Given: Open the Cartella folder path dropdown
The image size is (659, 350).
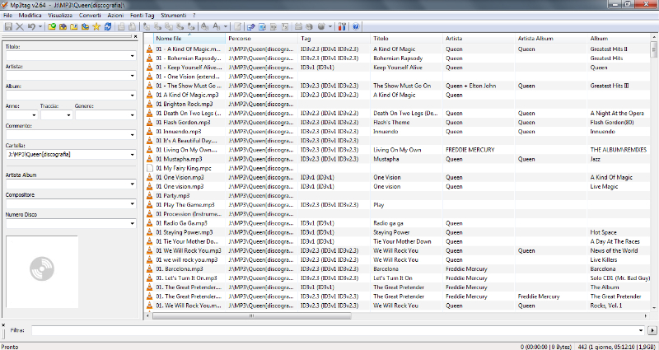Looking at the screenshot, I should click(132, 154).
